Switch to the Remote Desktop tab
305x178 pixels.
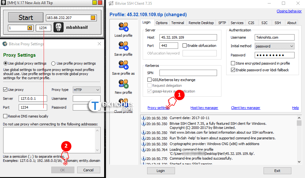point(201,23)
